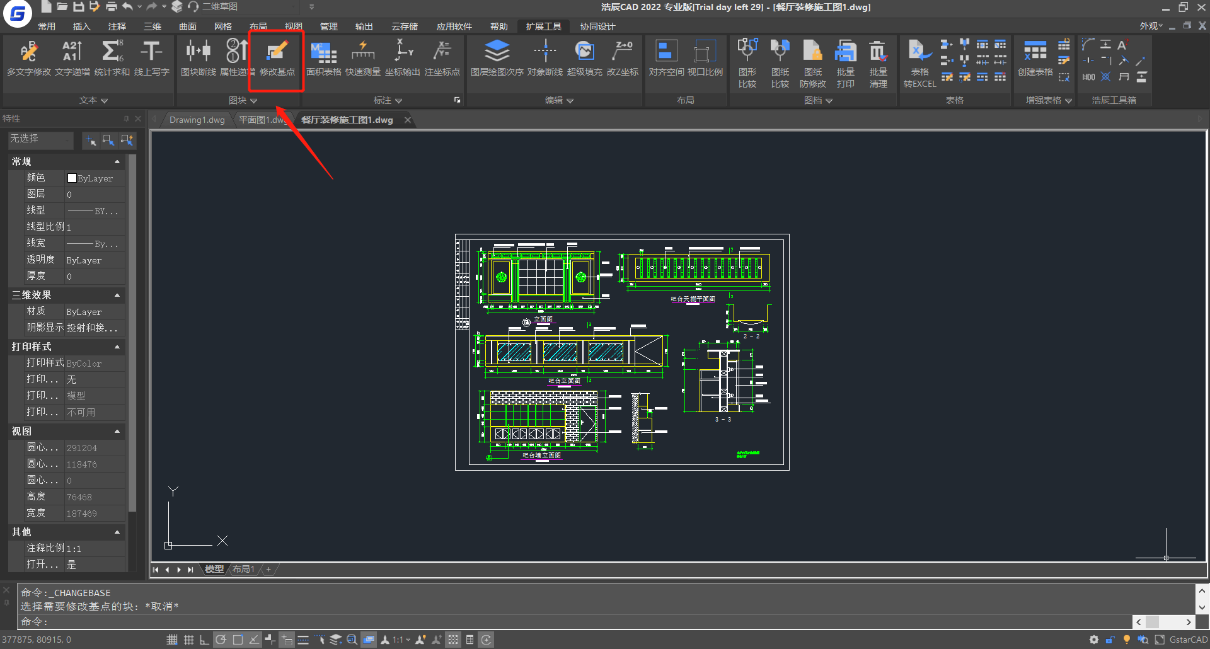Click the color ByLayer swatch field

click(95, 178)
